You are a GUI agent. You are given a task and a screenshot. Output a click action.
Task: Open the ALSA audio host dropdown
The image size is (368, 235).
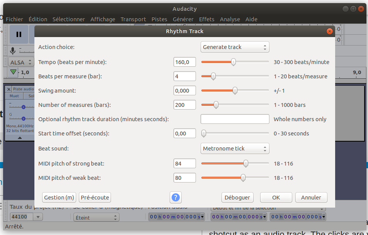coord(21,63)
